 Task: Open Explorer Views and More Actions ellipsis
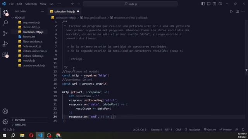point(42,11)
